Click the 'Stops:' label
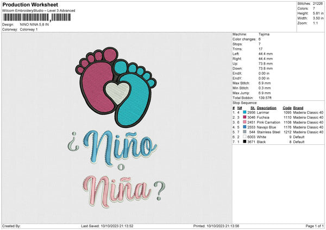The height and width of the screenshot is (230, 326). pyautogui.click(x=237, y=44)
